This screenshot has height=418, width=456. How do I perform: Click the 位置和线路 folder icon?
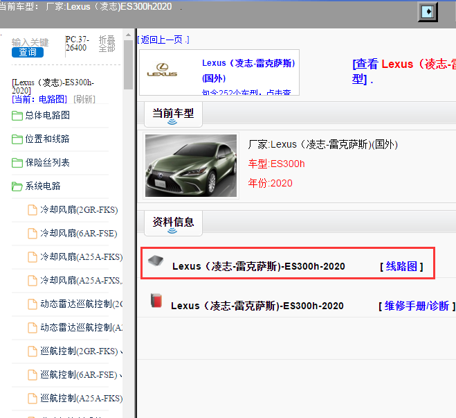coord(17,139)
